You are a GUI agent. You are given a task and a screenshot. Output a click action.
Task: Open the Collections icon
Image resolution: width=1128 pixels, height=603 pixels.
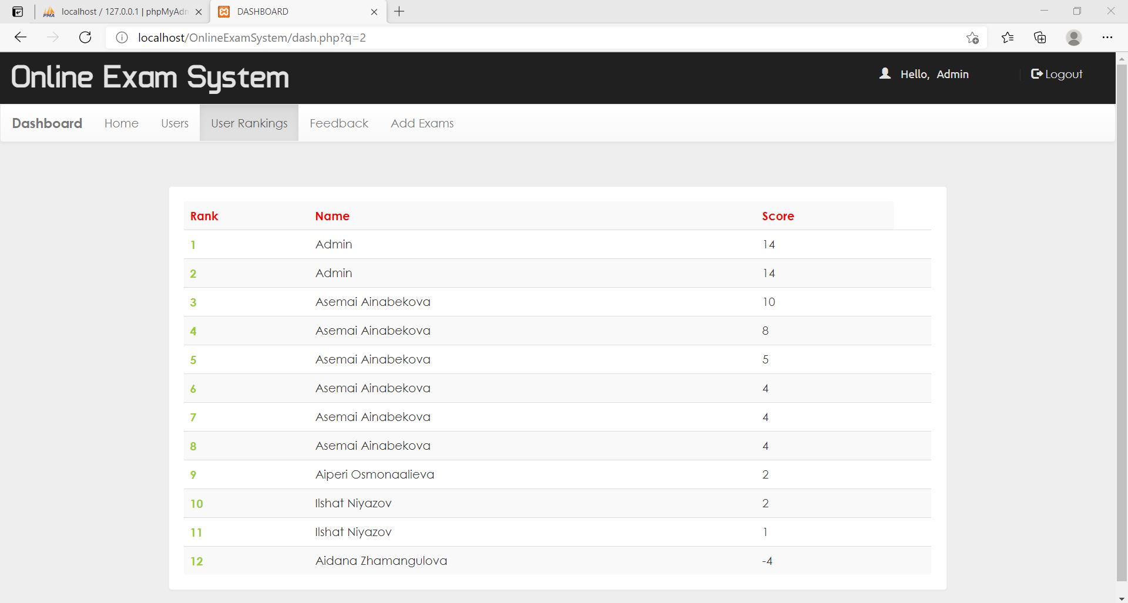coord(1040,38)
